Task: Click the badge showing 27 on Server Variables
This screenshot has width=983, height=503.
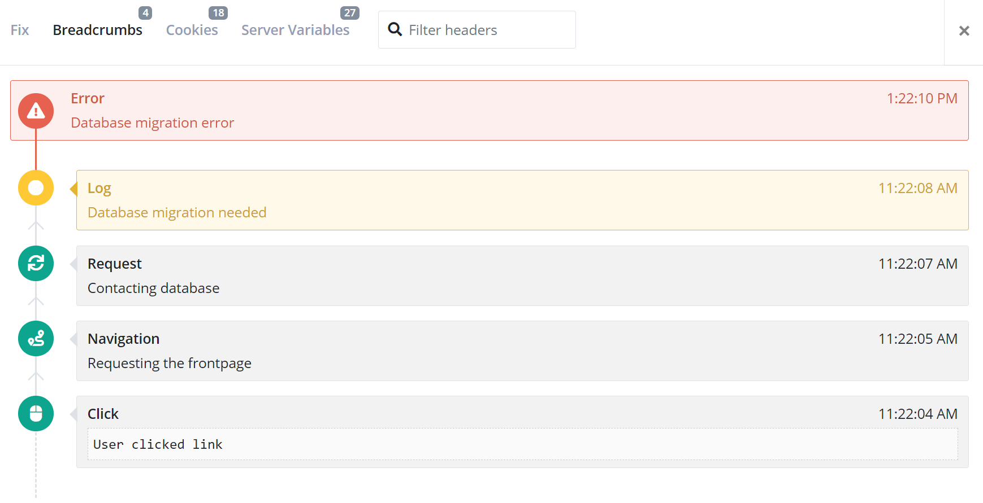Action: [x=350, y=13]
